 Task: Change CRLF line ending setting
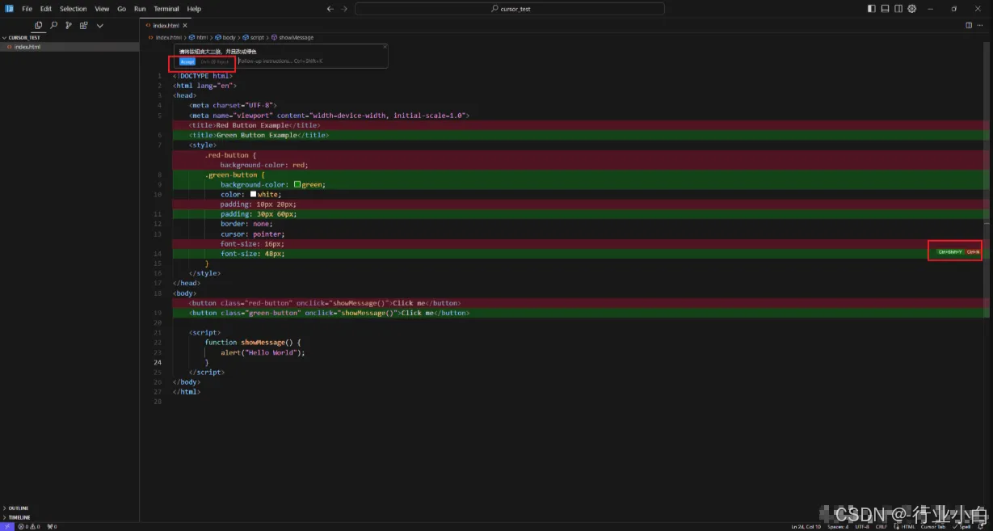point(881,526)
